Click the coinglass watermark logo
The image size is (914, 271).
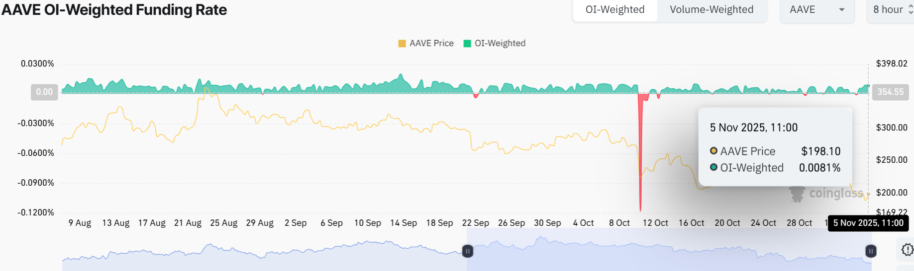(826, 194)
